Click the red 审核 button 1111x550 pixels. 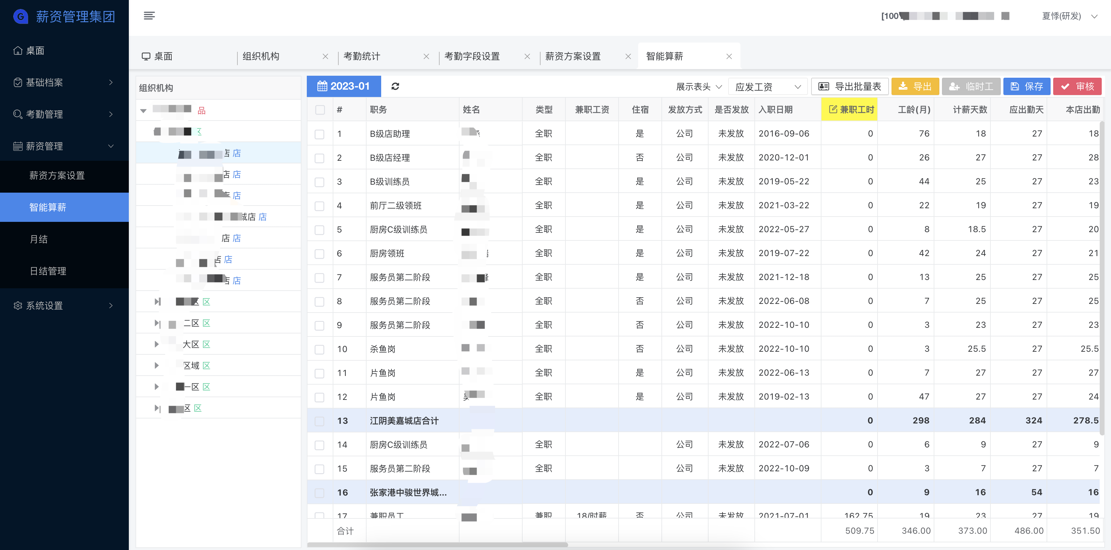[x=1077, y=86]
